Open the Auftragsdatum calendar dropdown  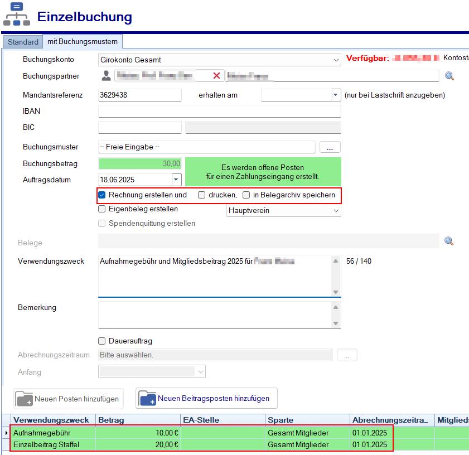[x=176, y=180]
